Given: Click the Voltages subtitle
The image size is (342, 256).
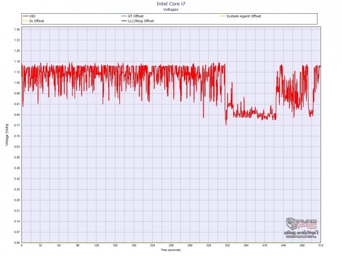Looking at the screenshot, I should [171, 9].
